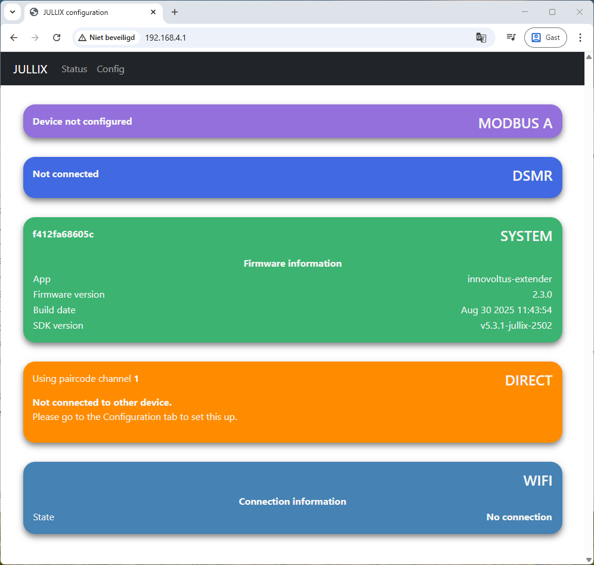Viewport: 594px width, 565px height.
Task: Open the Gast profile button
Action: pos(545,38)
